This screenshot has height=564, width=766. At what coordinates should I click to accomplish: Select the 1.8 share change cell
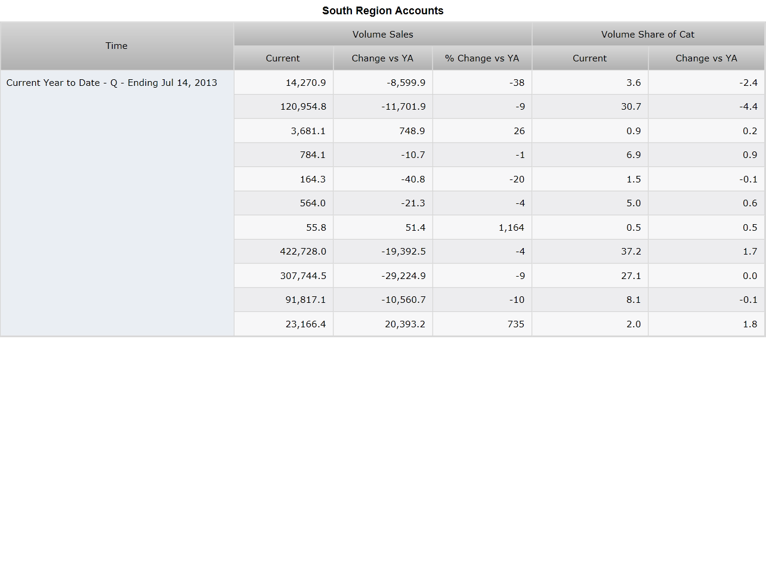[x=706, y=324]
